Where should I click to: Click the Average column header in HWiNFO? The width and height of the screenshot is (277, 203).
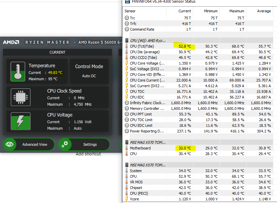click(x=264, y=11)
